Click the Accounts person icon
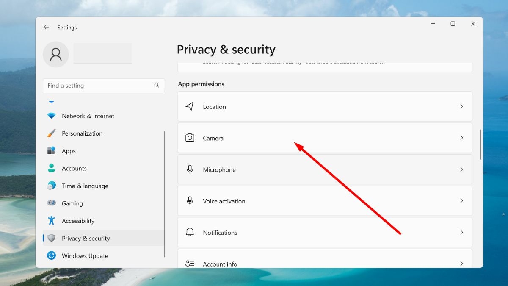 (52, 168)
